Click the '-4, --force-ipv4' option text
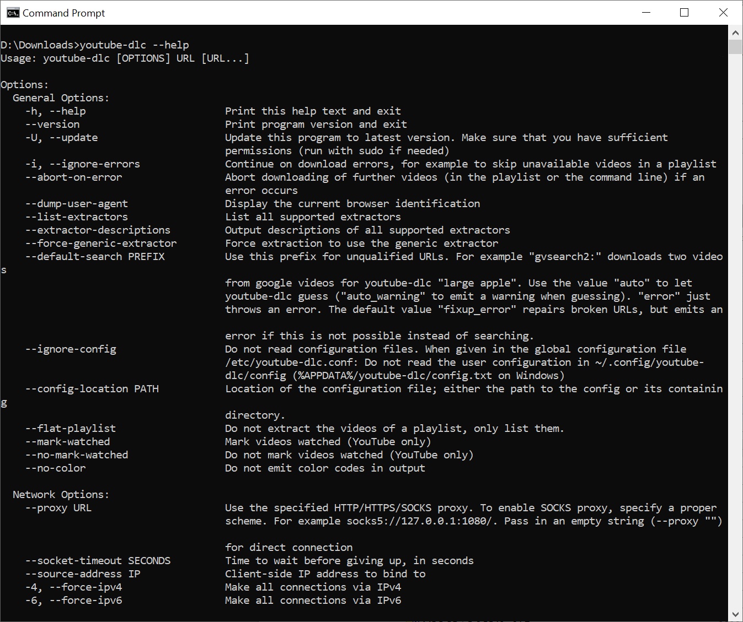Screen dimensions: 743x622 click(x=73, y=587)
